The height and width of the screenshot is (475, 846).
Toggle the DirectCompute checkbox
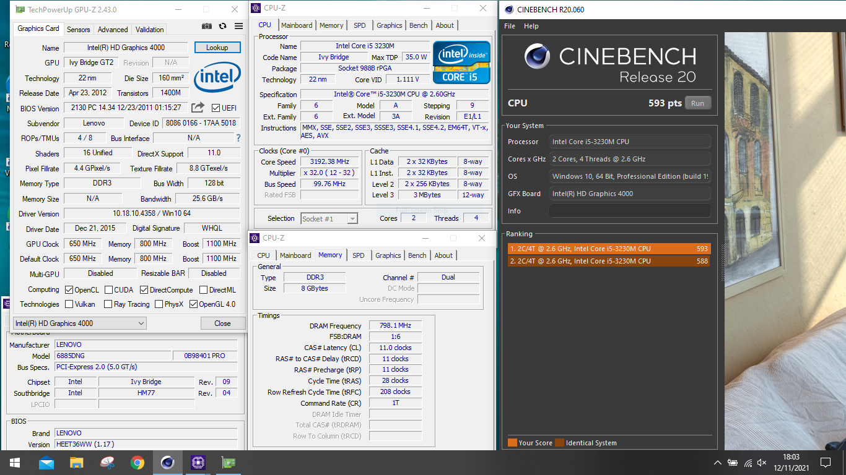click(x=144, y=289)
